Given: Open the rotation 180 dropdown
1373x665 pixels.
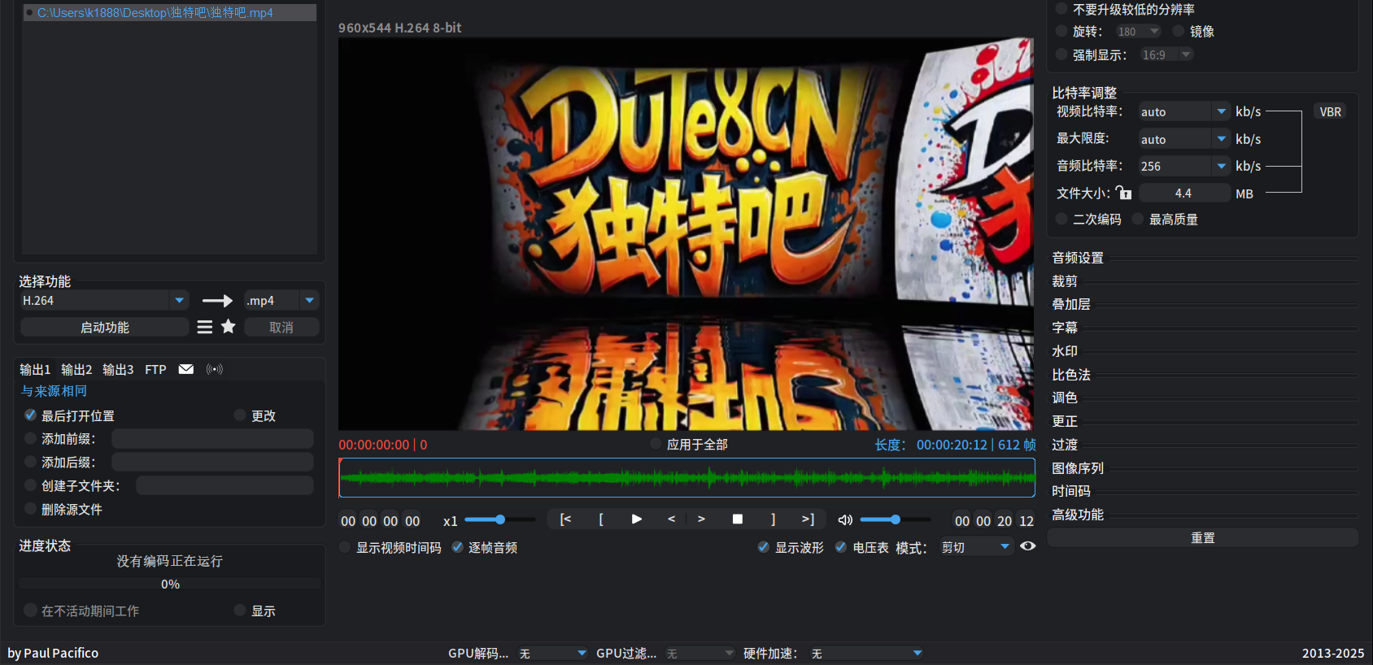Looking at the screenshot, I should pyautogui.click(x=1139, y=31).
